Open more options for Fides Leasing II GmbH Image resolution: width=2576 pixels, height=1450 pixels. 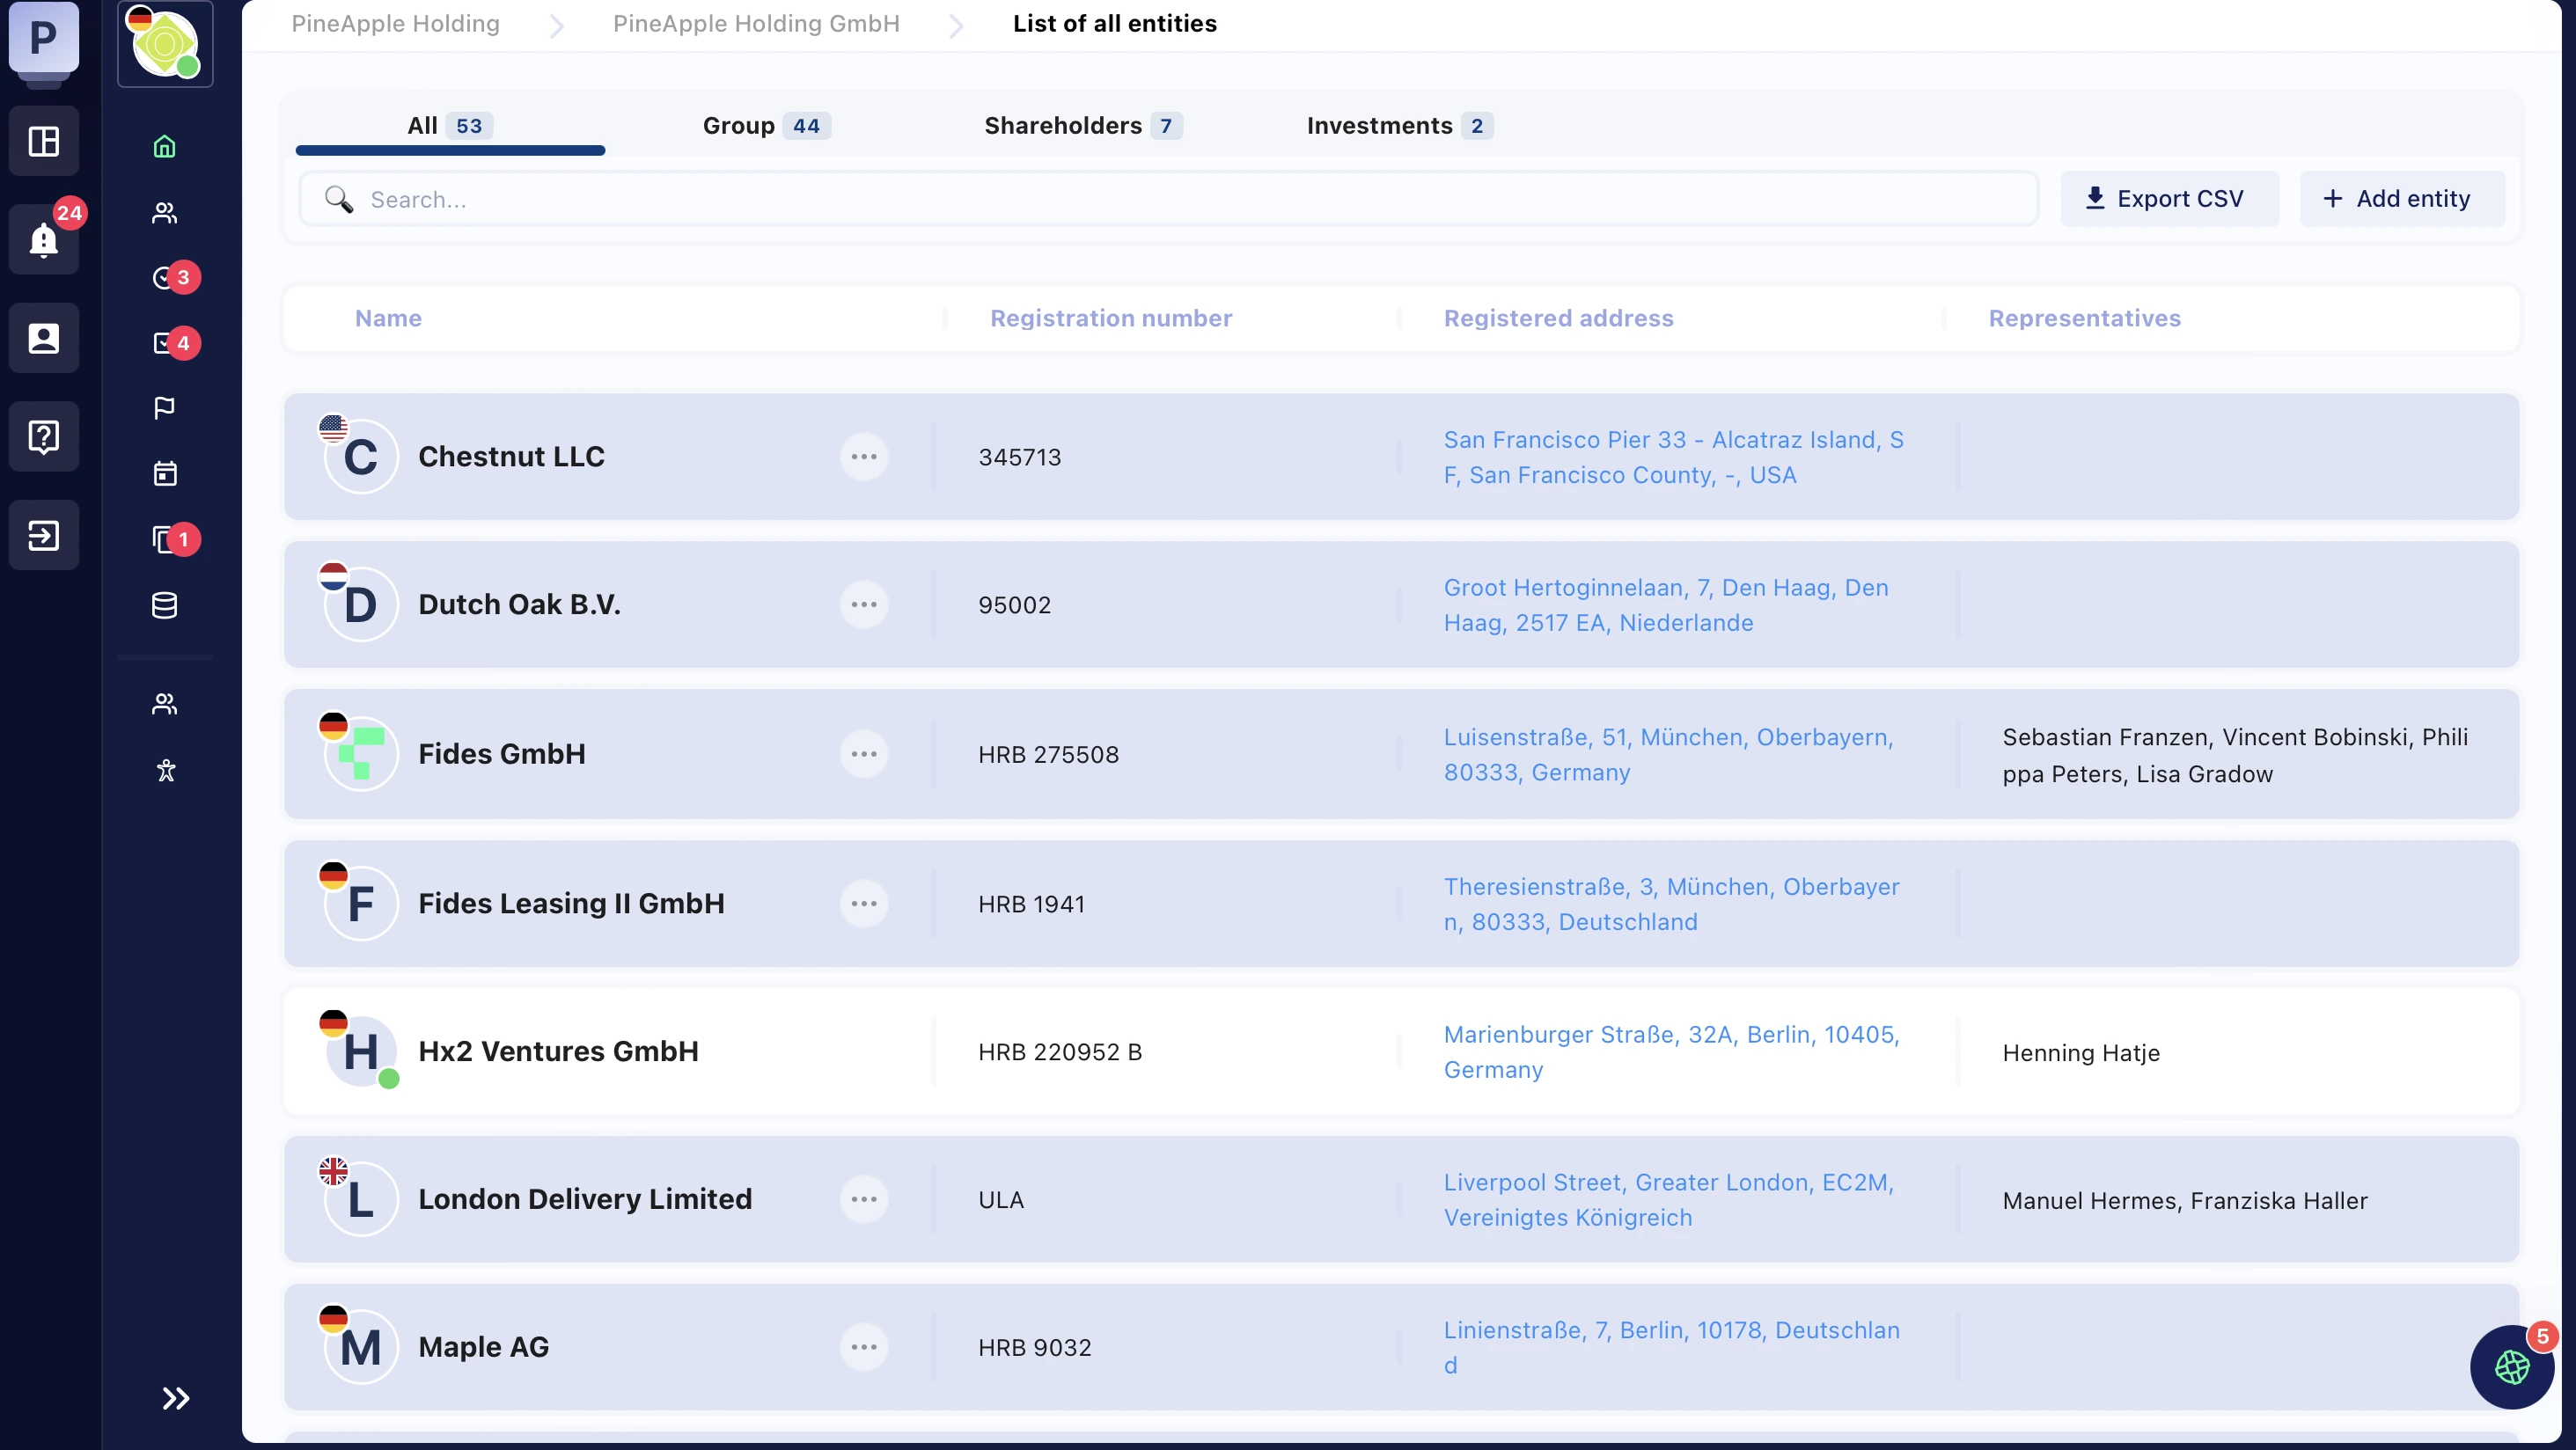click(x=864, y=904)
